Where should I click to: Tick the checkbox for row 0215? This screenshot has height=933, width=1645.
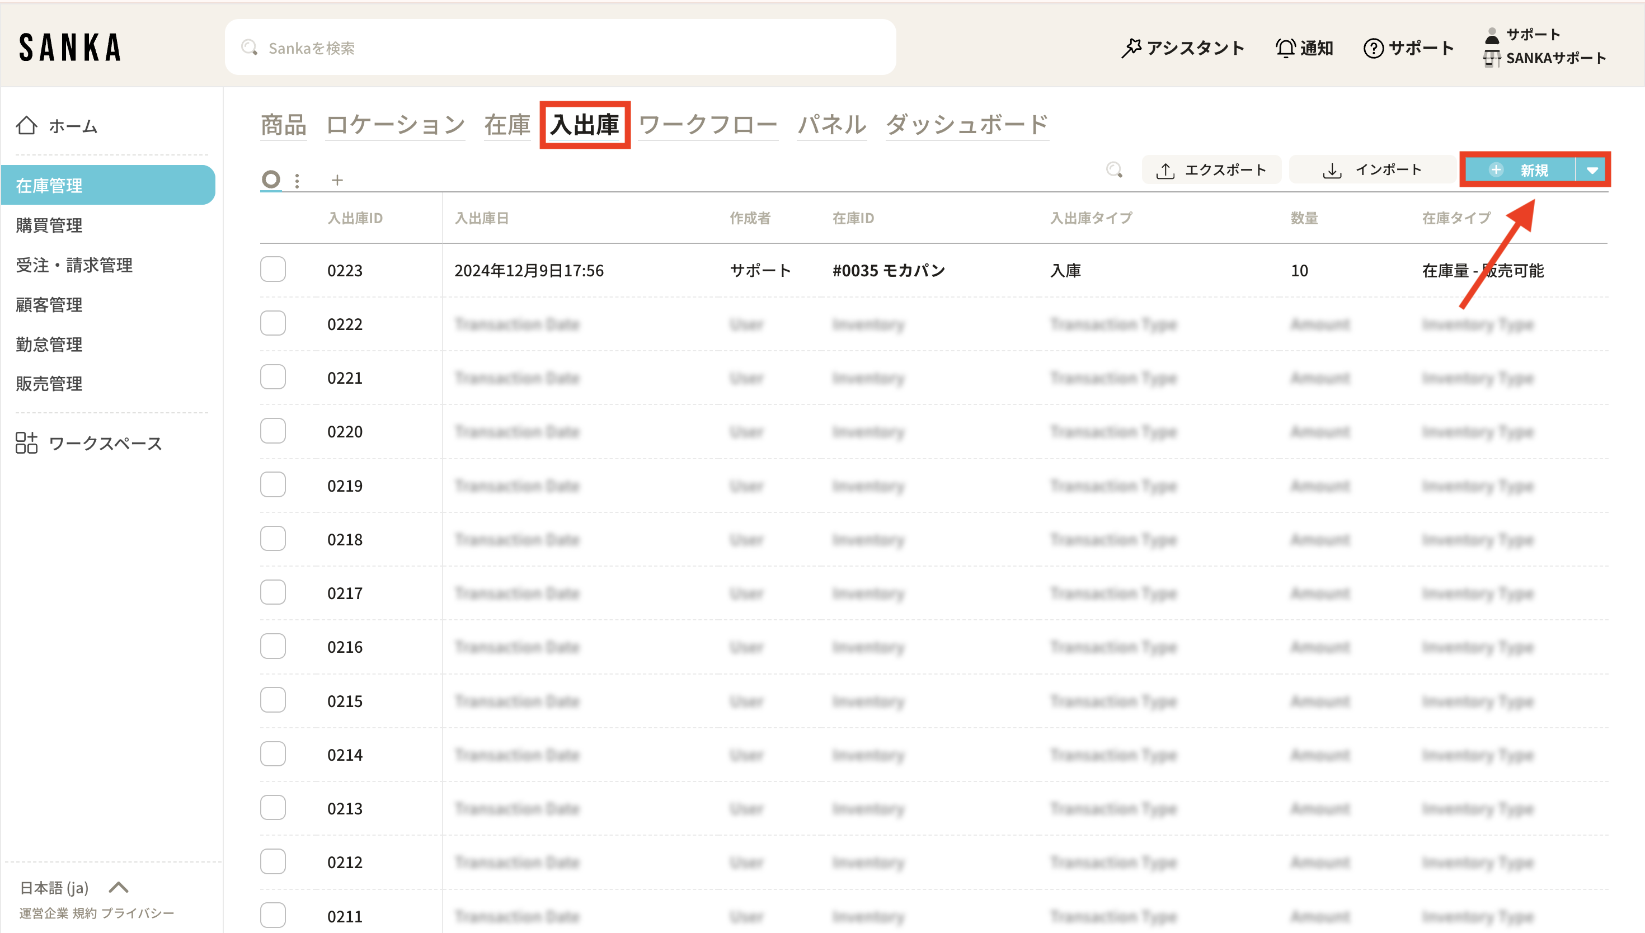(x=273, y=700)
